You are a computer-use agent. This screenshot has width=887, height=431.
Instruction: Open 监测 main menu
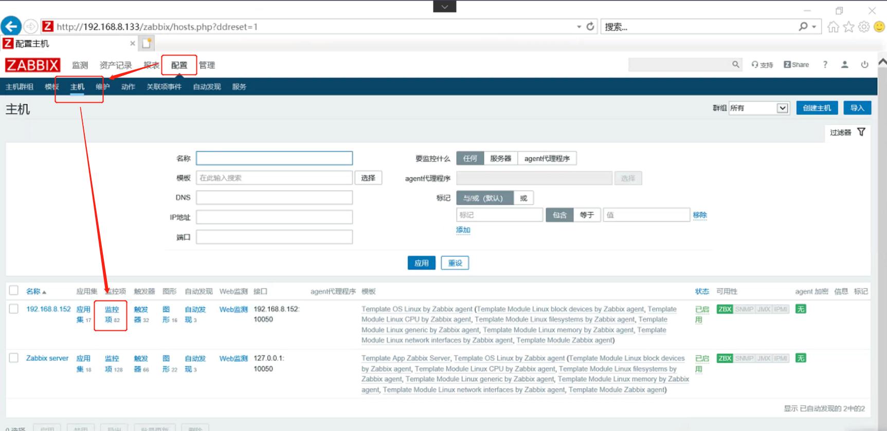(80, 65)
